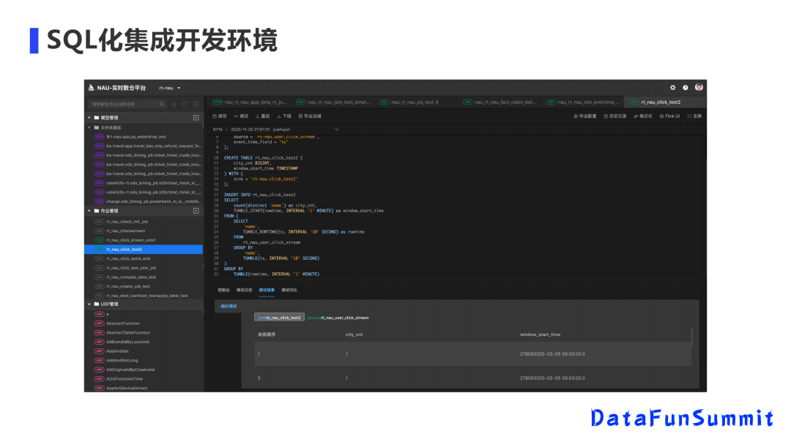Viewport: 791px width, 445px height.
Task: Open rt_nau_click_test4_sink job
Action: [x=128, y=258]
